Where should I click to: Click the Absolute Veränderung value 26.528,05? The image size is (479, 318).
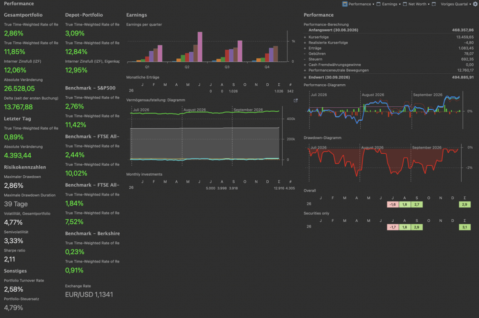click(19, 89)
